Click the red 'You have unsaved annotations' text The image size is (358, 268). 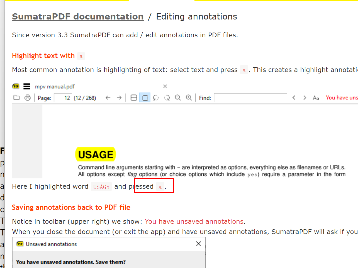click(194, 222)
